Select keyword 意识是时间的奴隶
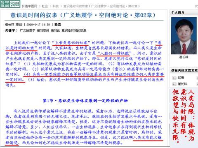Screen dimensions: 198x148 coord(74,30)
